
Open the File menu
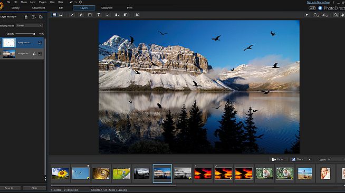[x=8, y=2]
